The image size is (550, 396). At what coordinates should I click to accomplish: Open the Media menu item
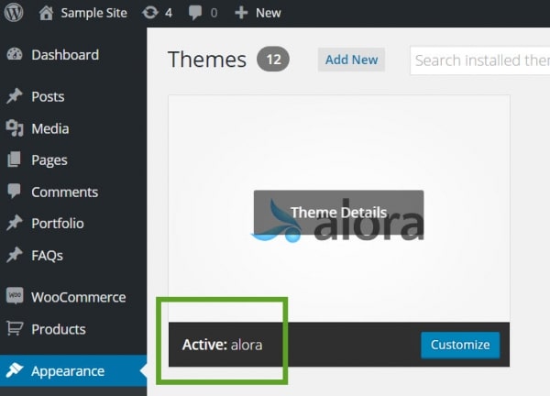click(x=50, y=128)
